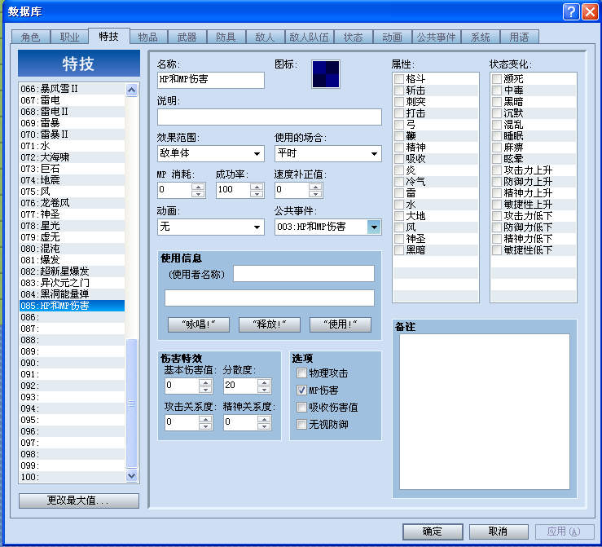This screenshot has width=602, height=547.
Task: Open the 系统 tab
Action: 481,37
